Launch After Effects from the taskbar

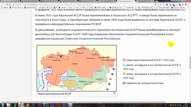[x=52, y=105]
